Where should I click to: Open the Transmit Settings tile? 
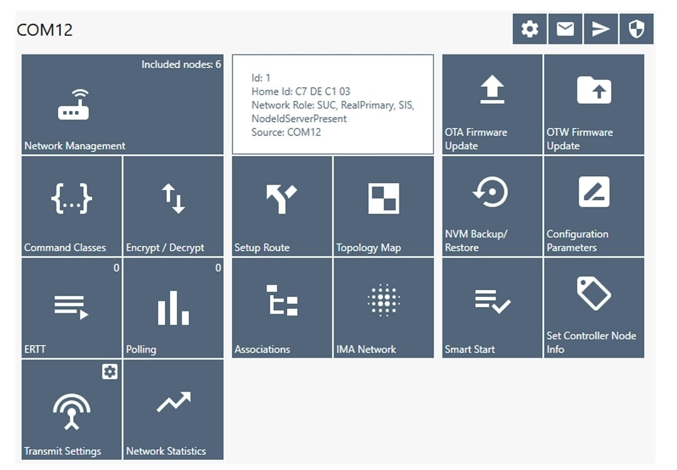(x=71, y=410)
